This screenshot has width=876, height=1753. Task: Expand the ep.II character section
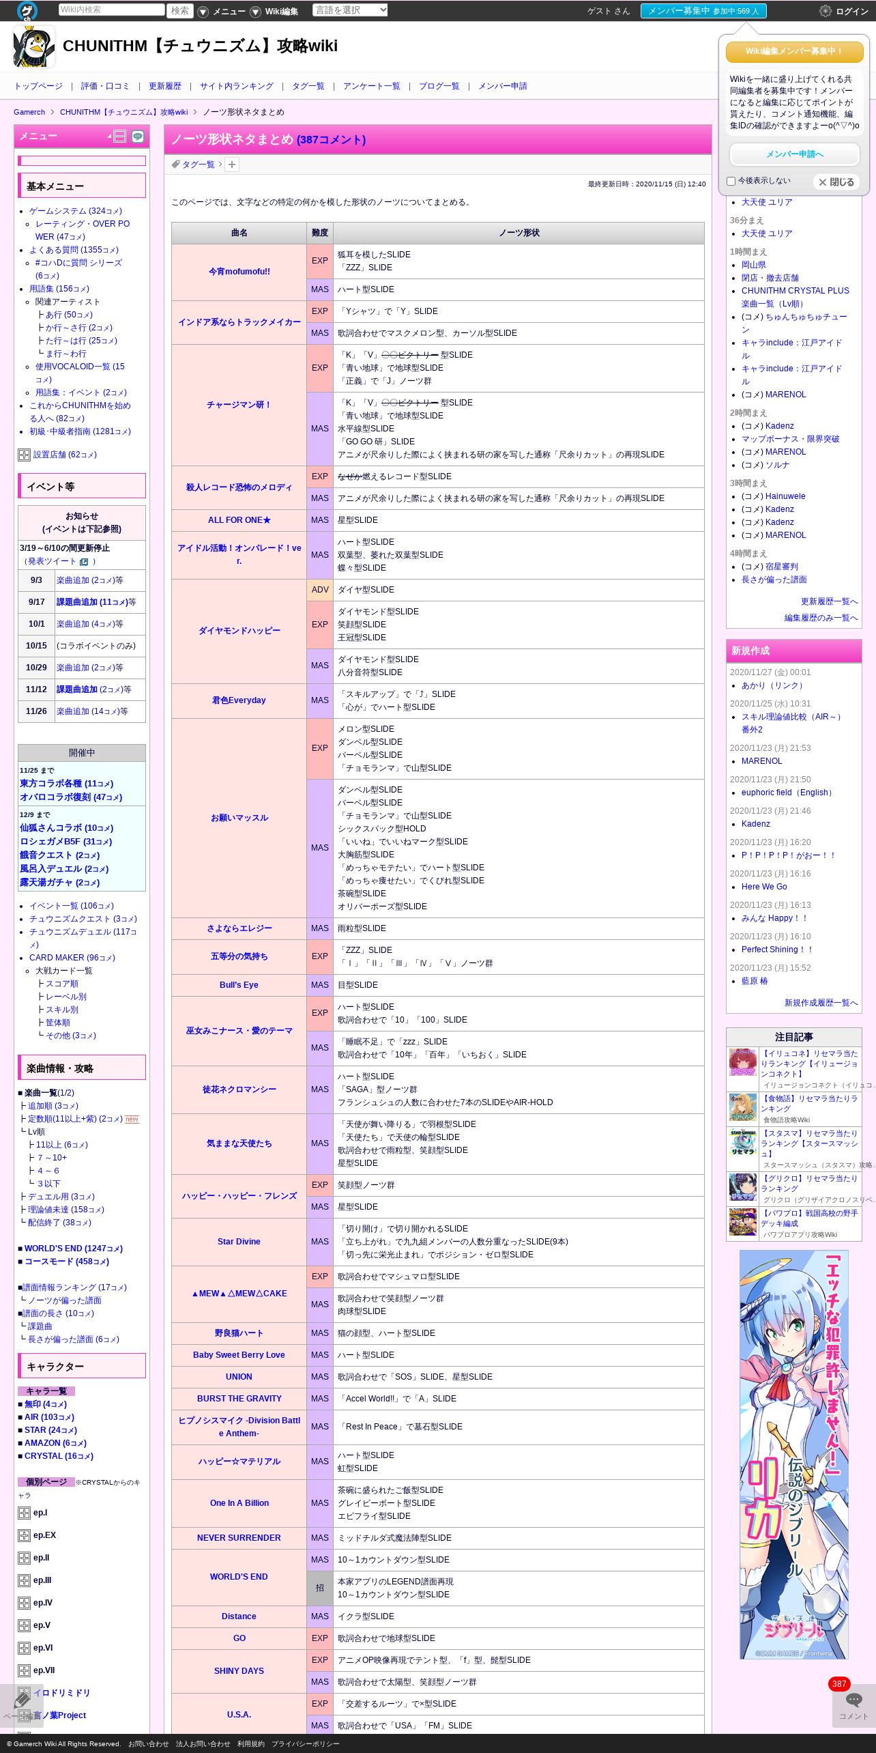pyautogui.click(x=24, y=1558)
